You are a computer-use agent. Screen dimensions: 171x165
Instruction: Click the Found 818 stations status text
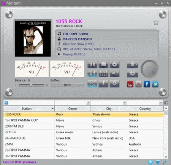(x=20, y=162)
